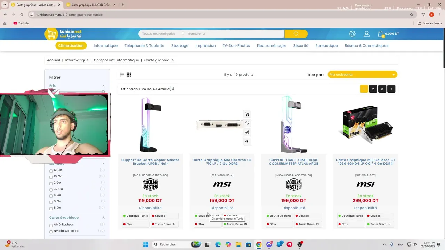This screenshot has width=445, height=250.
Task: Click the taskbar volume icon
Action: tap(415, 244)
